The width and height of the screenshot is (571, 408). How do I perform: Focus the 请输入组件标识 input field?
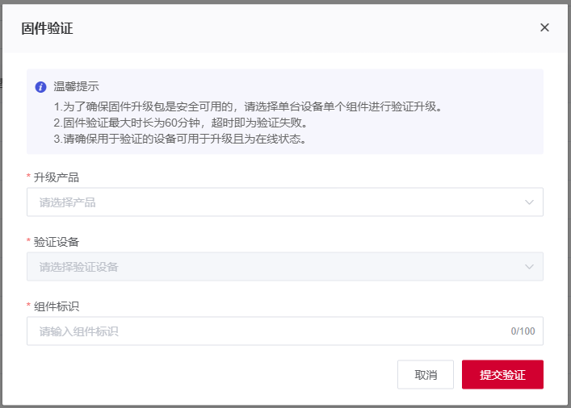point(285,331)
